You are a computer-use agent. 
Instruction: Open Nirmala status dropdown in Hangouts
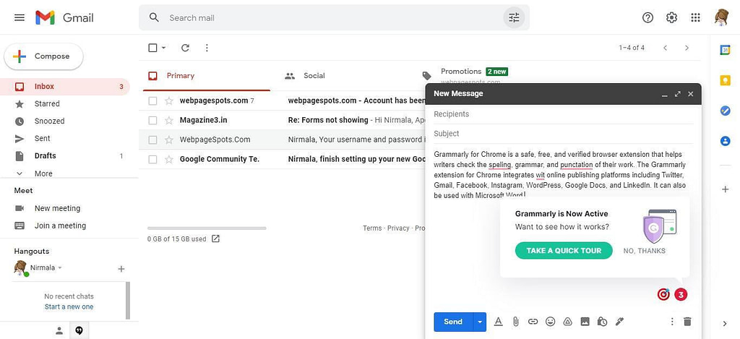(59, 267)
